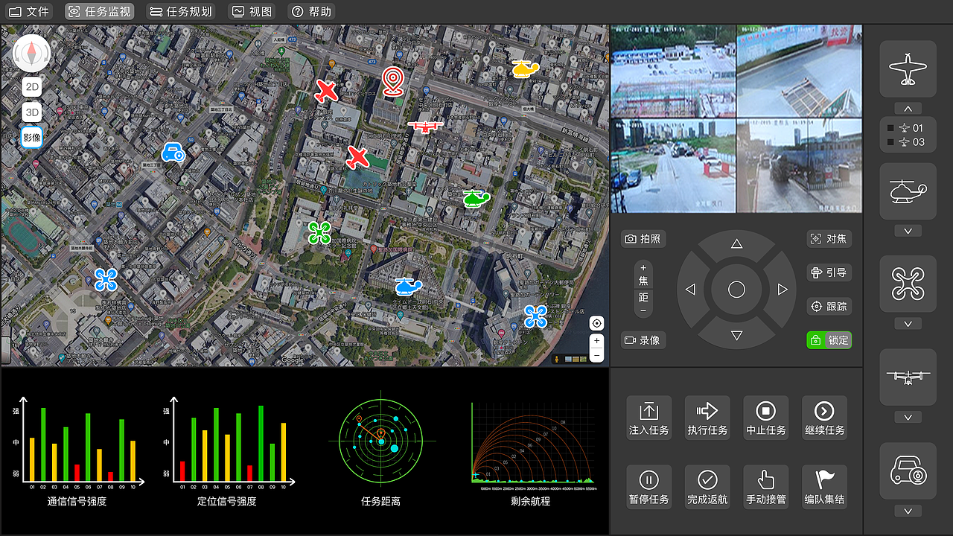Select the red VTOL drone icon

point(425,126)
